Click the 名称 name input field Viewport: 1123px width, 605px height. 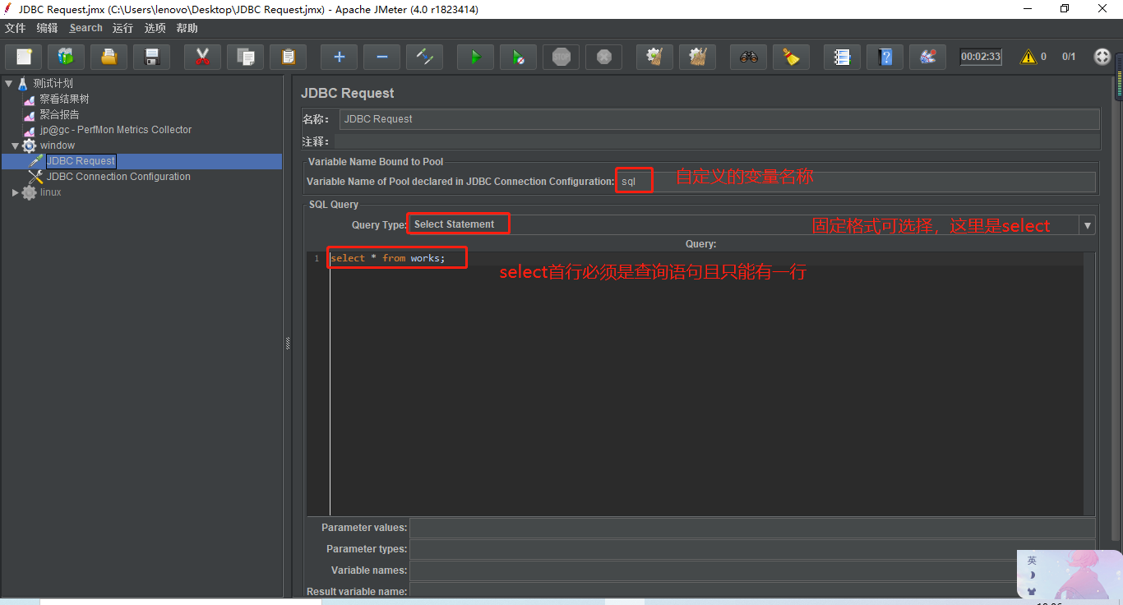pos(719,119)
